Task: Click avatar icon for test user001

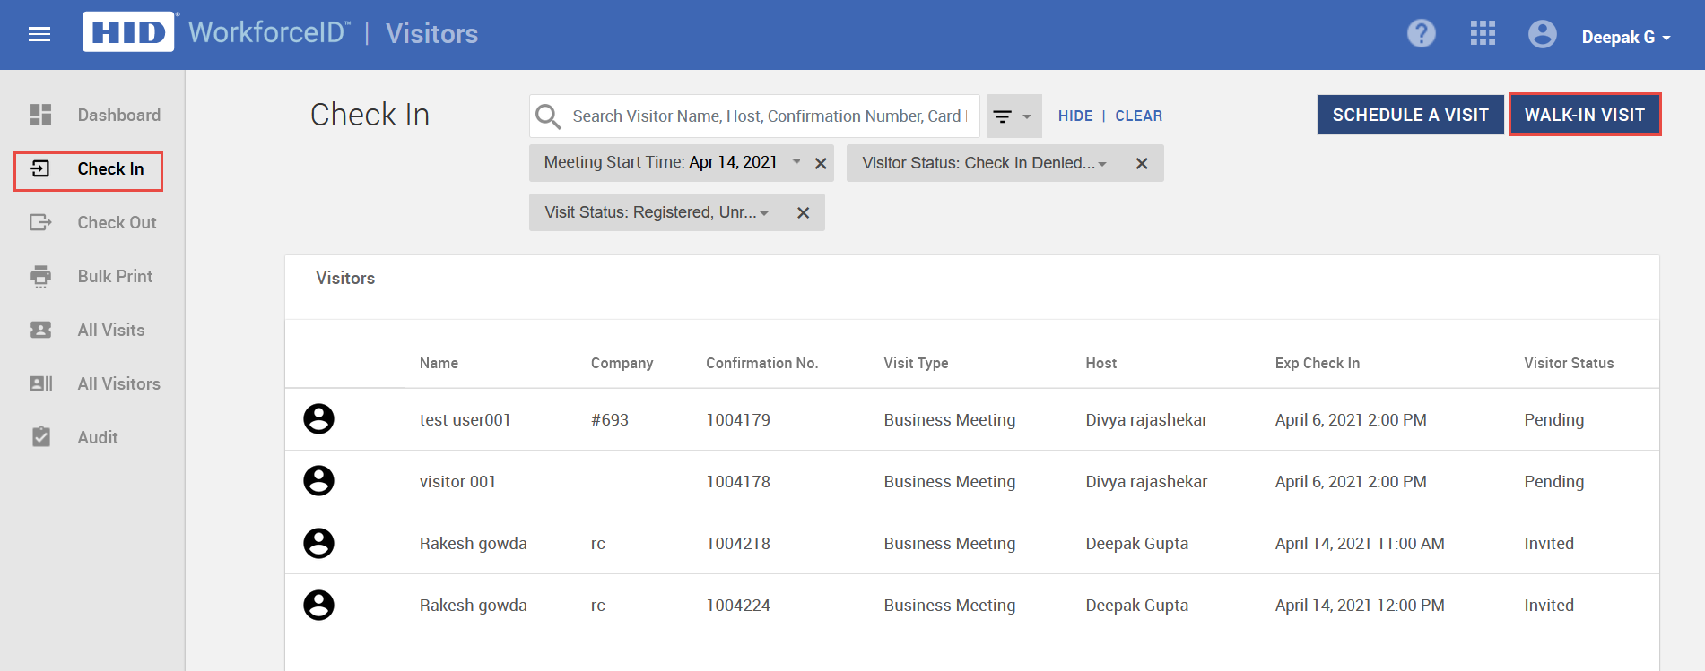Action: tap(318, 418)
